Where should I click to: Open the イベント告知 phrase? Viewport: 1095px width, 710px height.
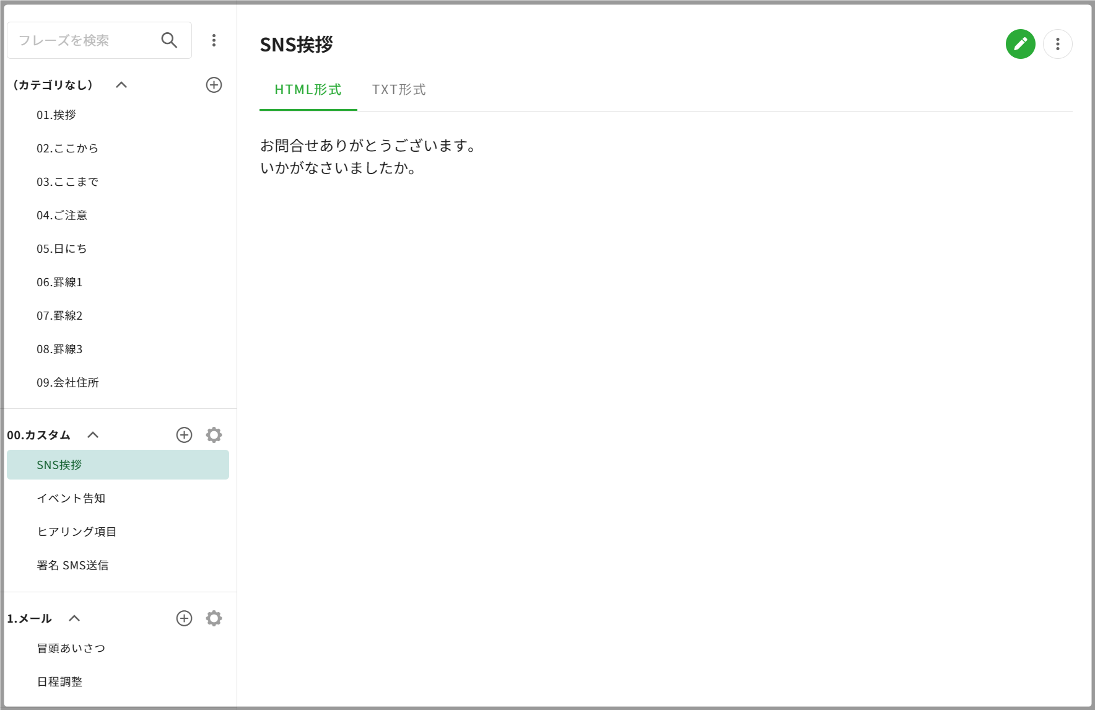click(71, 498)
